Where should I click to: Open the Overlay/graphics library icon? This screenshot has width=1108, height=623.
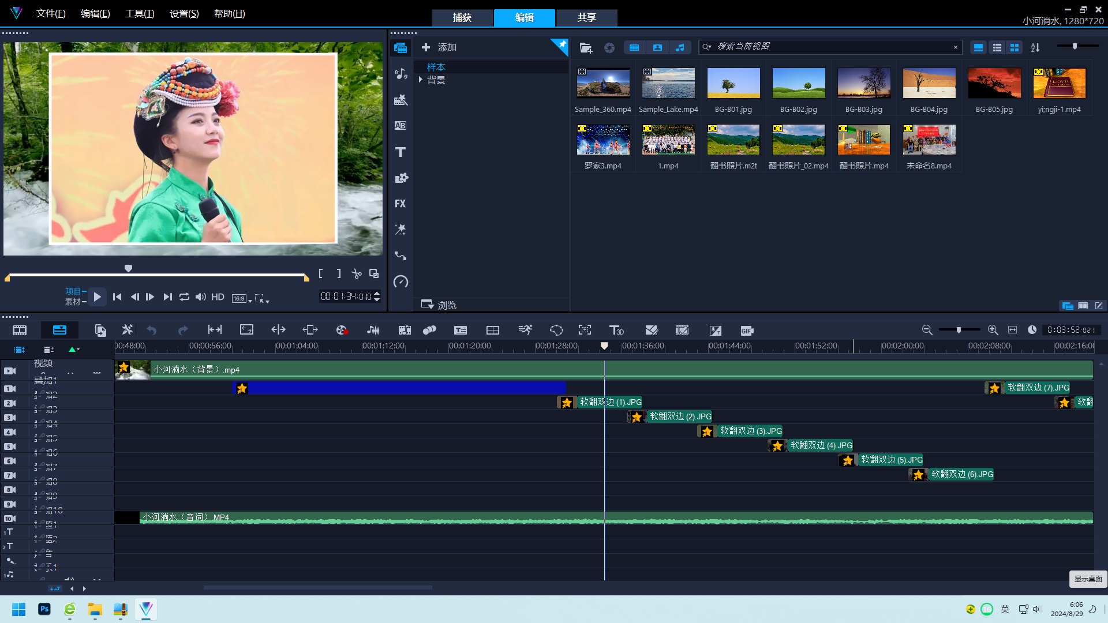[400, 178]
